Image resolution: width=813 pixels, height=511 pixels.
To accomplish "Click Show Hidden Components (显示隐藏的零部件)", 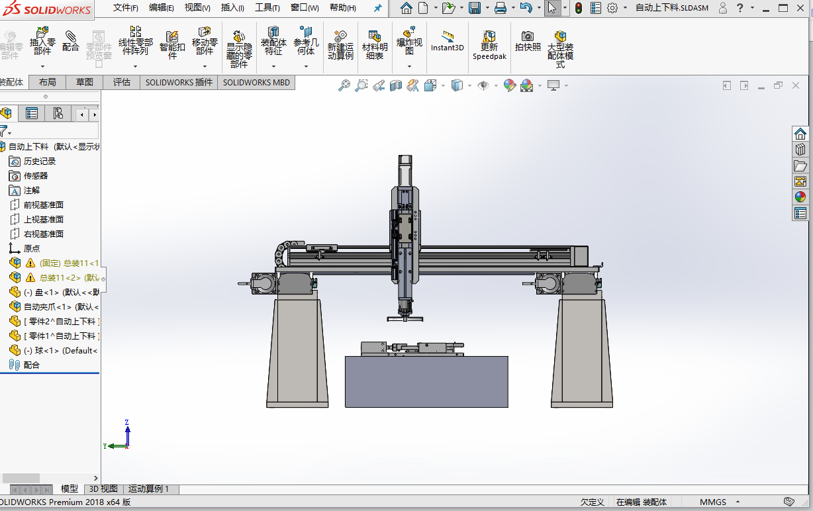I will point(239,49).
